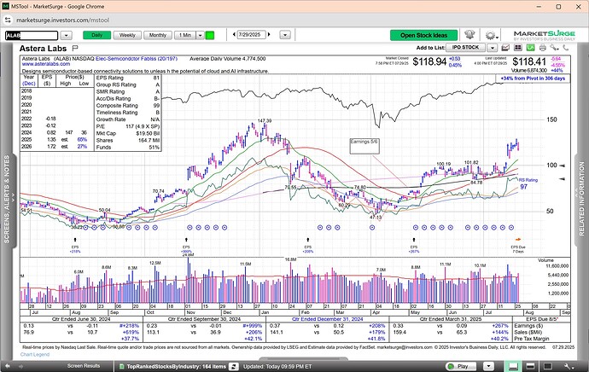Open the intraday interval dropdown
The width and height of the screenshot is (589, 372).
point(201,35)
